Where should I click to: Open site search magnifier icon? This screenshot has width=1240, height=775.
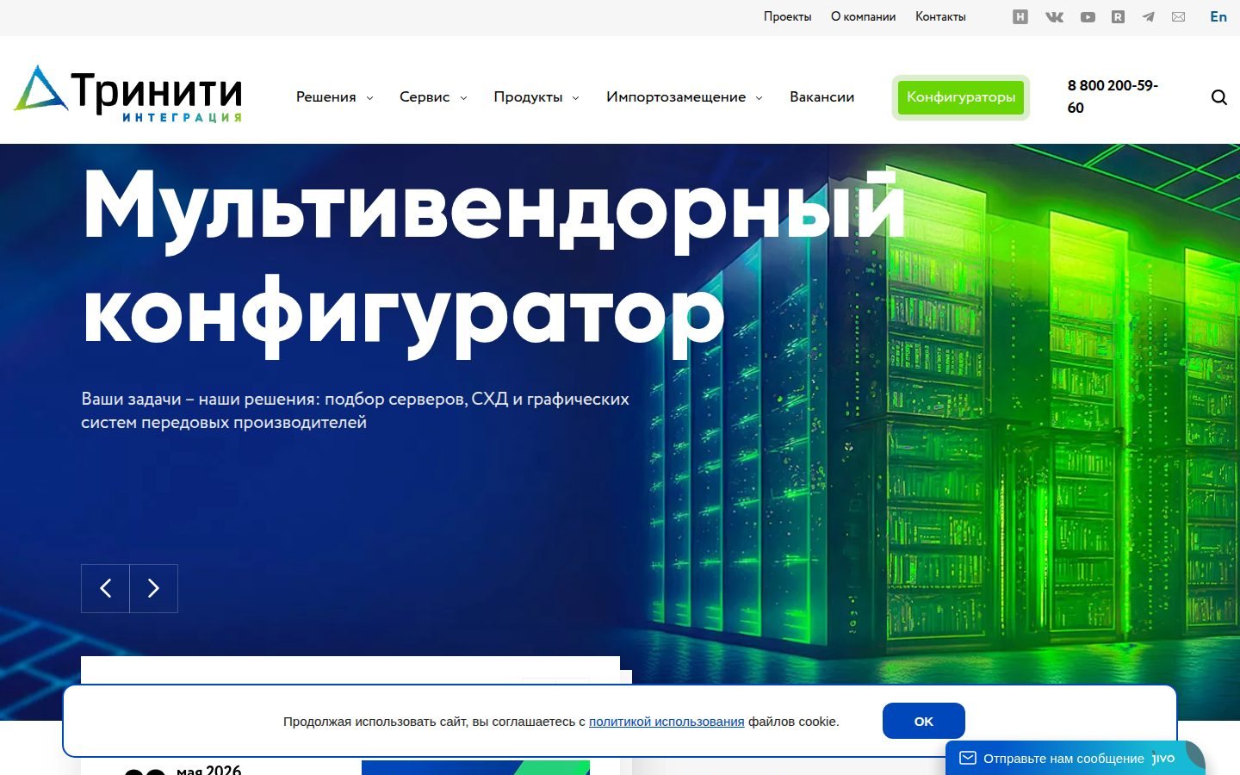click(x=1218, y=97)
